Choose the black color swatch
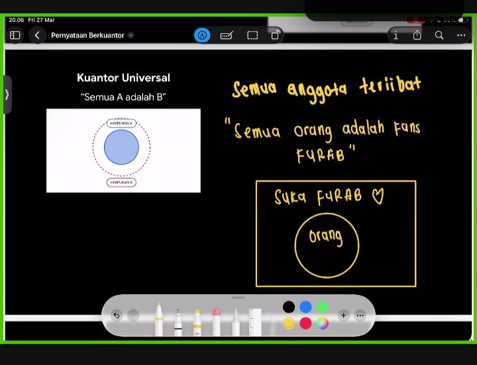 click(x=289, y=307)
